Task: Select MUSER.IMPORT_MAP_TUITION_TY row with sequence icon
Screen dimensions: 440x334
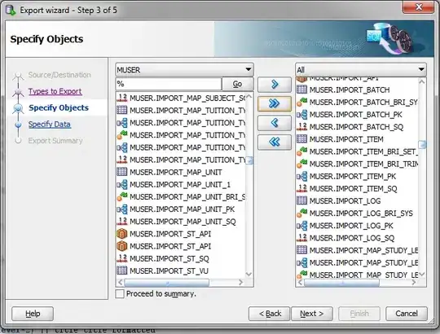Action: coord(181,160)
